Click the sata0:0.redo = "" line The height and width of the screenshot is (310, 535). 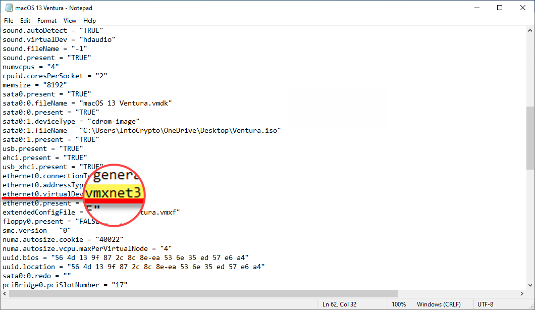point(37,276)
